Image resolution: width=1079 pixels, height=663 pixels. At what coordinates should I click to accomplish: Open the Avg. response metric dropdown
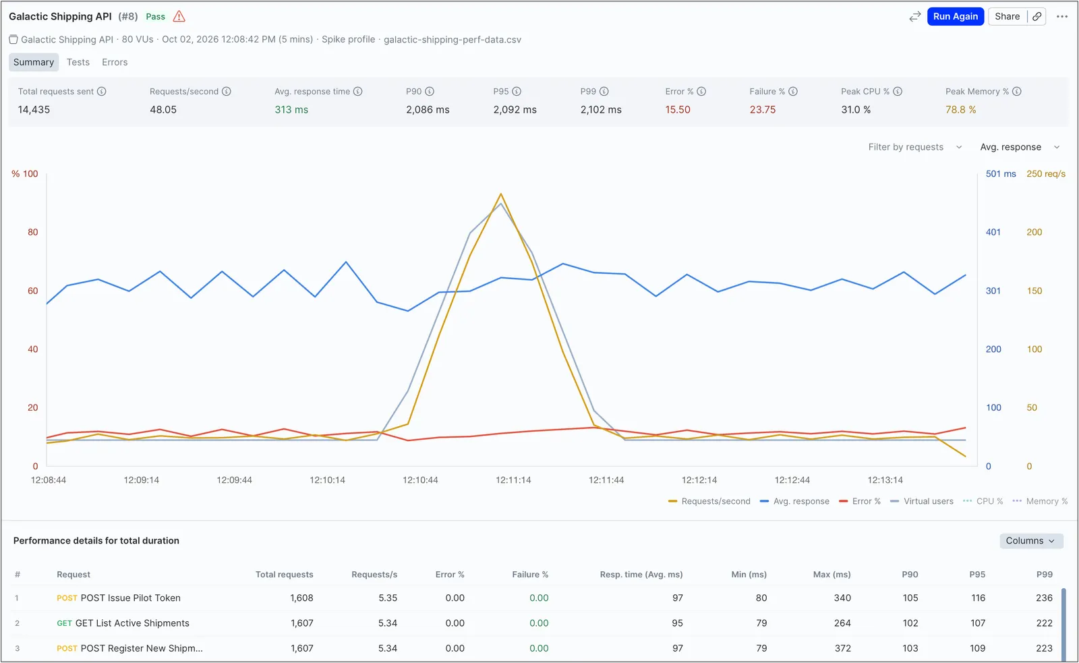(x=1020, y=147)
